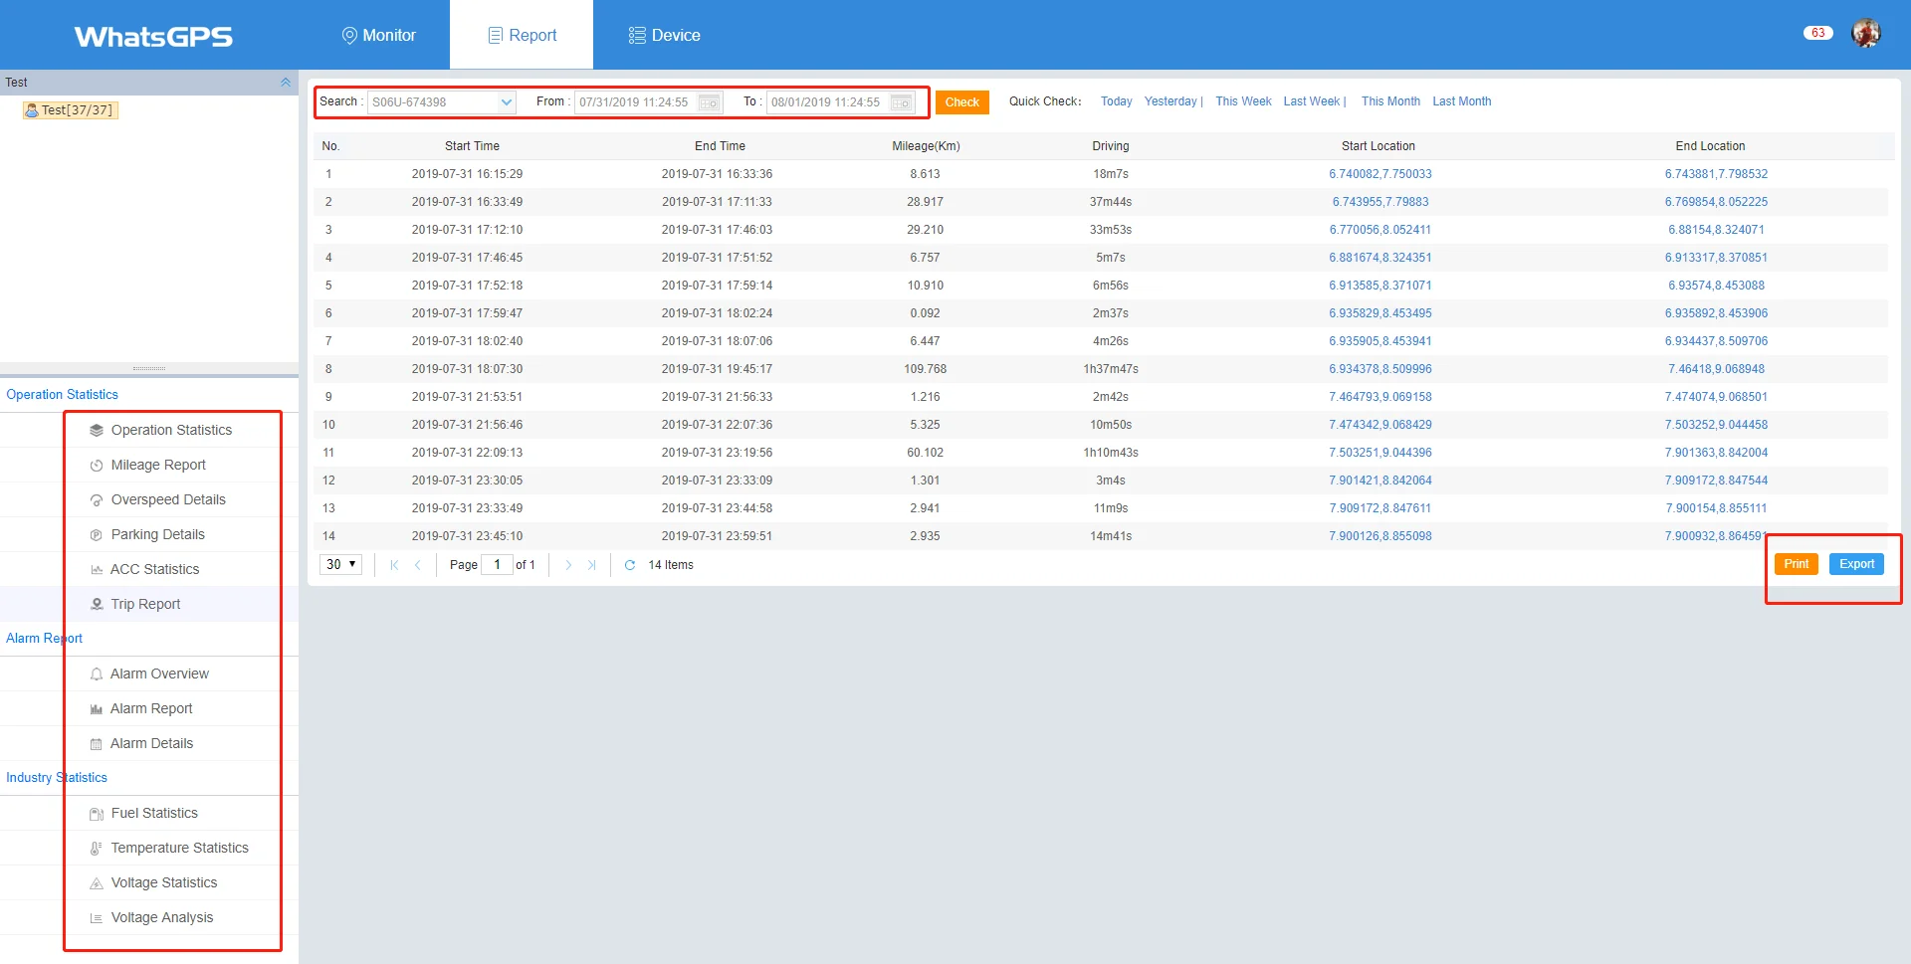Collapse the Test panel with double-chevron icon

pyautogui.click(x=286, y=83)
